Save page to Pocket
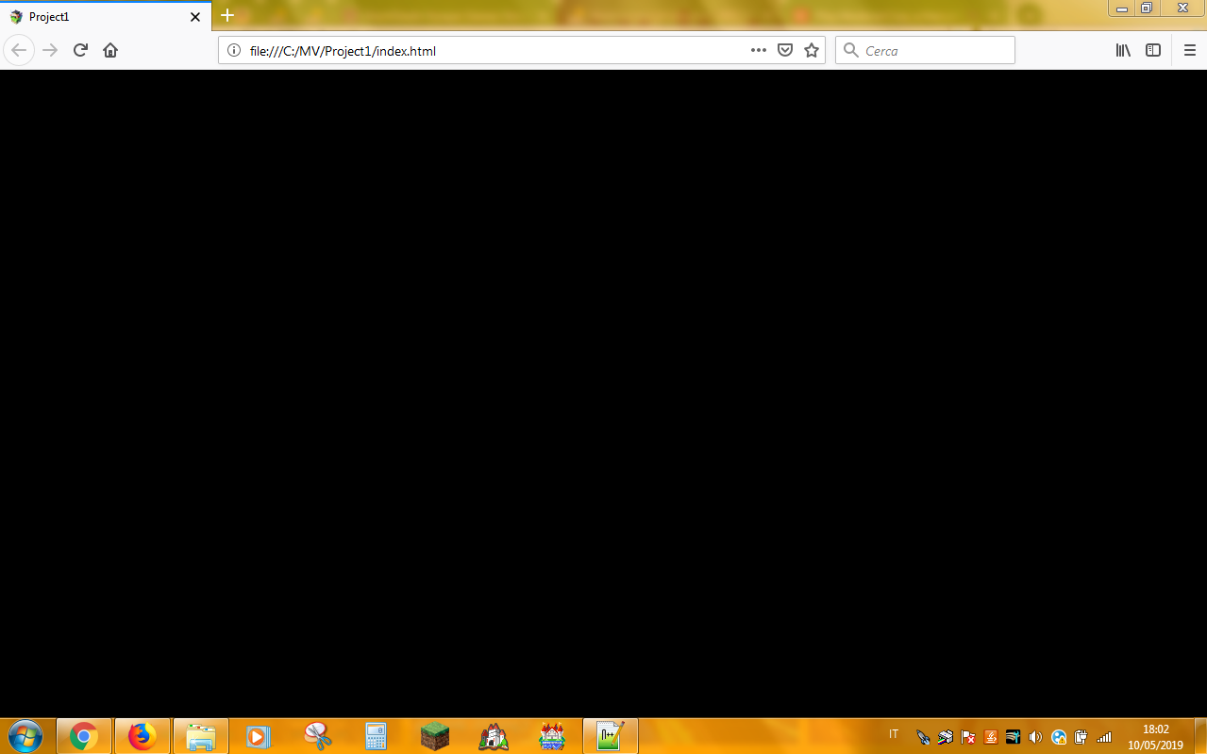Image resolution: width=1207 pixels, height=754 pixels. point(784,50)
